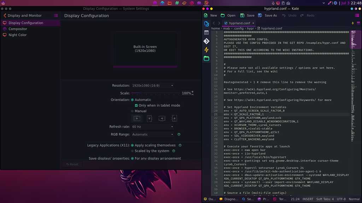Open the Diagnostics panel from Kate's status bar
The height and width of the screenshot is (203, 362).
pos(228,199)
